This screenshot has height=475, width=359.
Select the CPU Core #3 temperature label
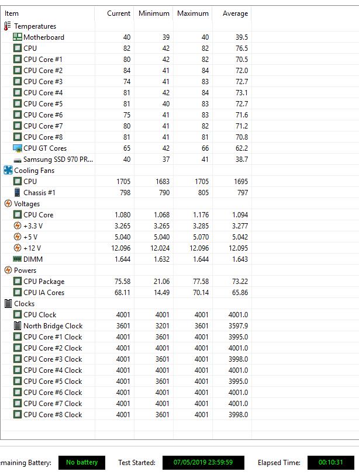pyautogui.click(x=43, y=81)
